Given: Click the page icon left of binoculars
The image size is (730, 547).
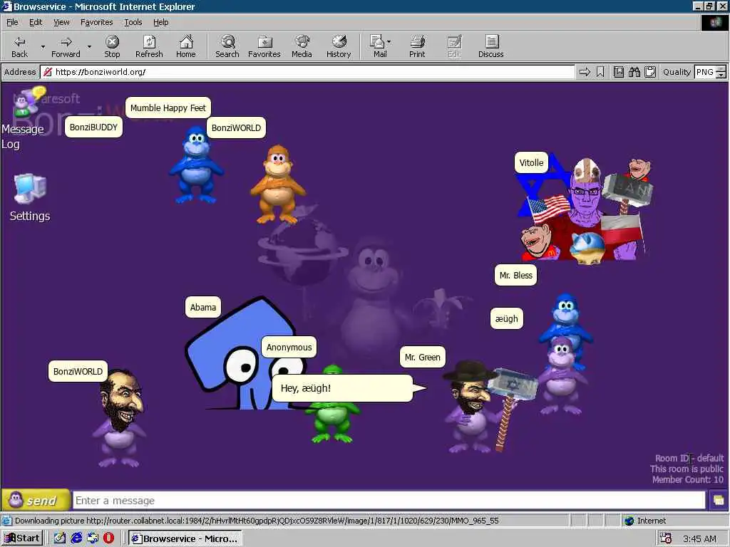Looking at the screenshot, I should [619, 72].
